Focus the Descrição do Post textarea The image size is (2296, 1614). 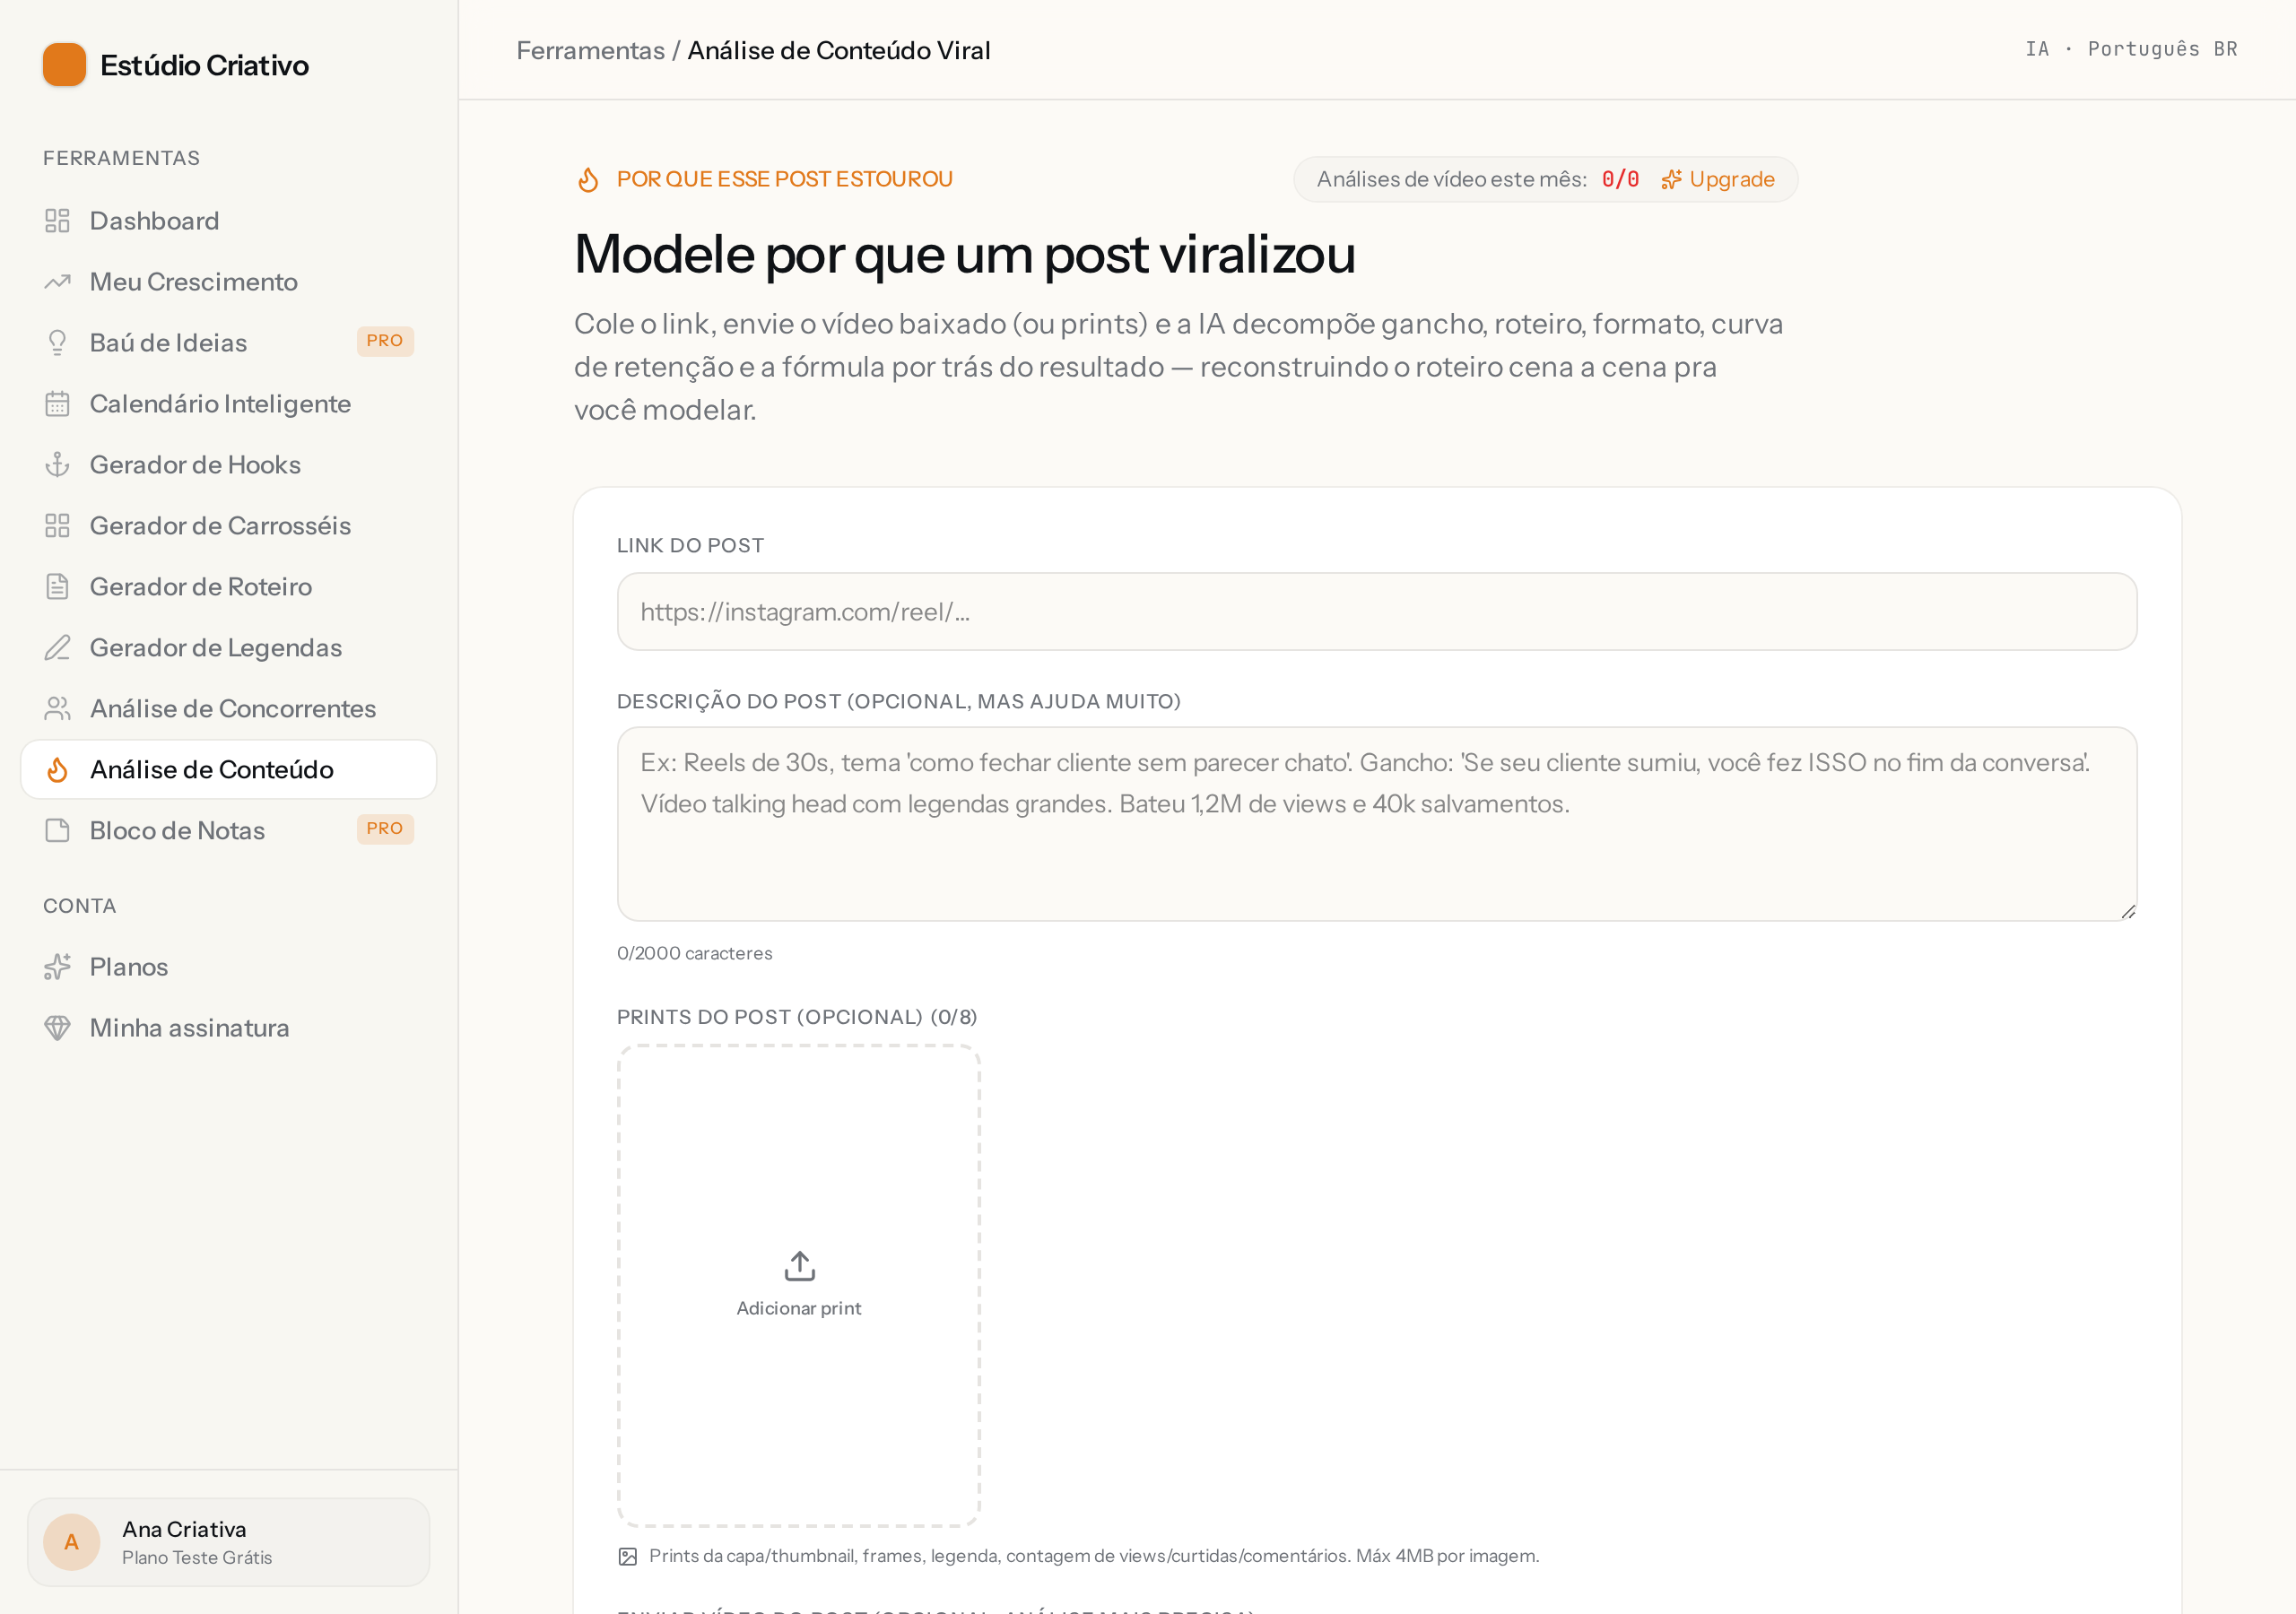tap(1377, 824)
